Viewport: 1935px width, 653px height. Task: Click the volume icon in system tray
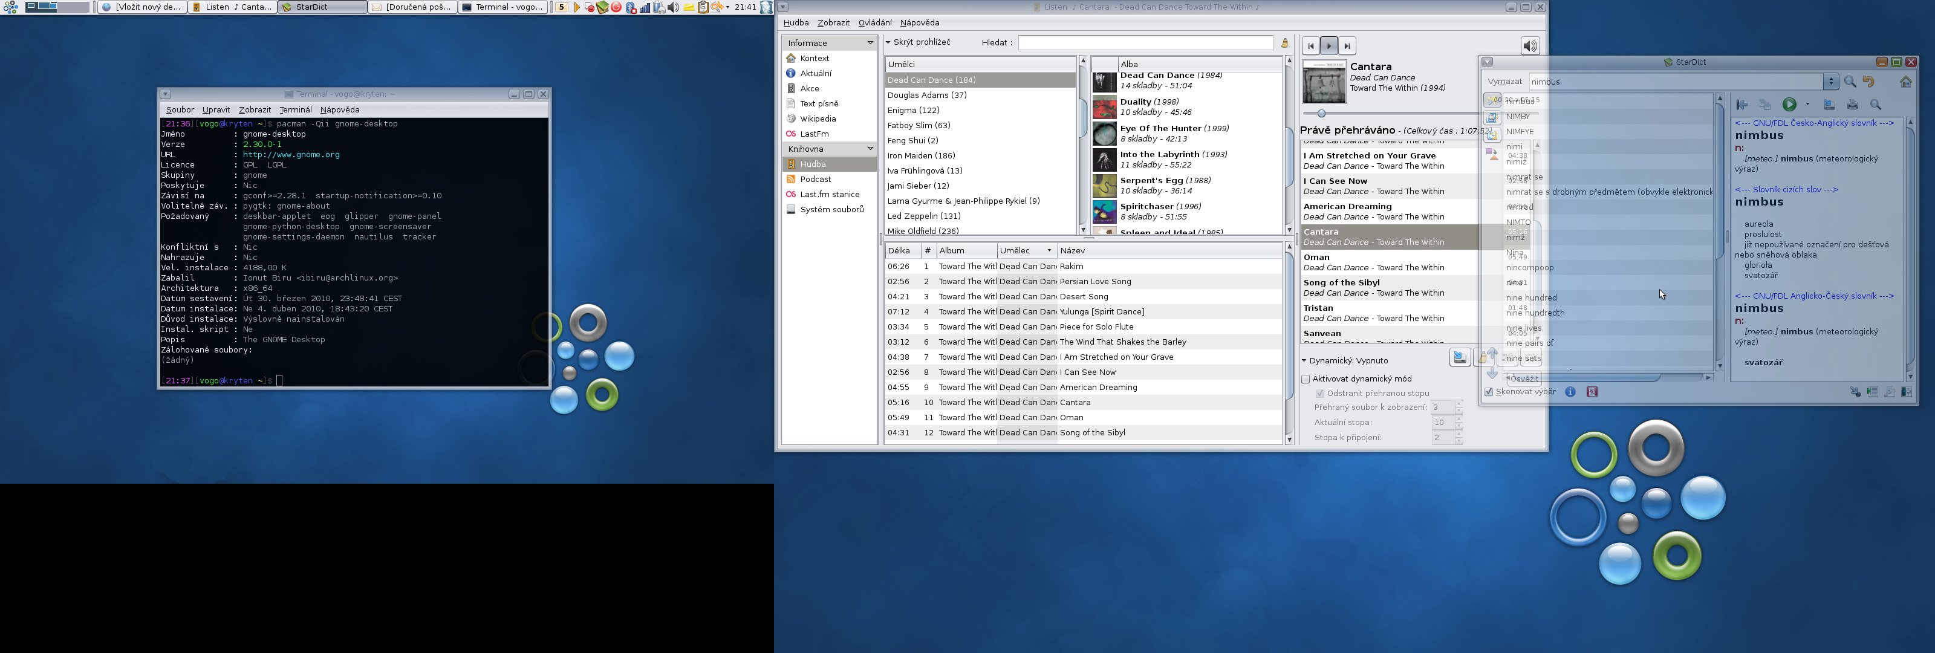[673, 7]
